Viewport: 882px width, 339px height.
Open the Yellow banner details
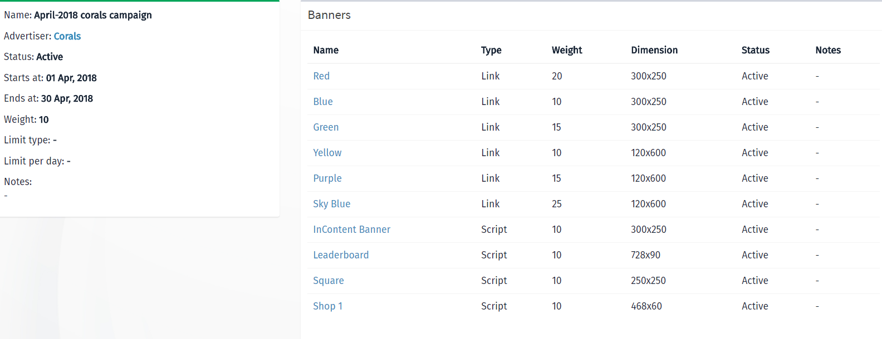click(x=327, y=153)
